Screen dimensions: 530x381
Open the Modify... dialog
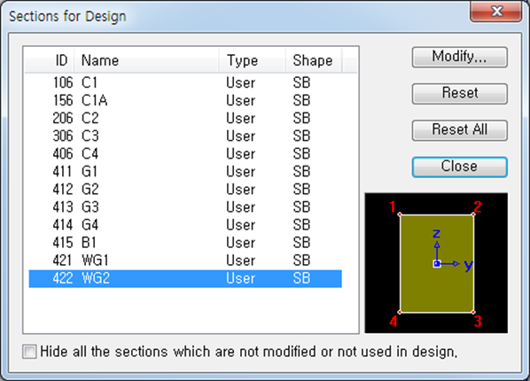459,57
